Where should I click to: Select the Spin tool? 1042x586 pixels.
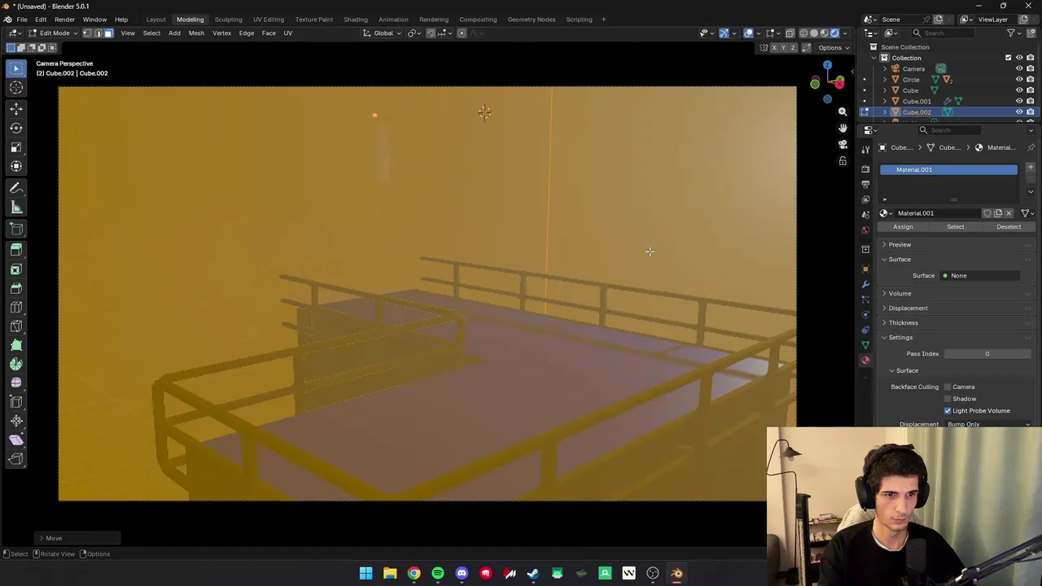coord(16,365)
